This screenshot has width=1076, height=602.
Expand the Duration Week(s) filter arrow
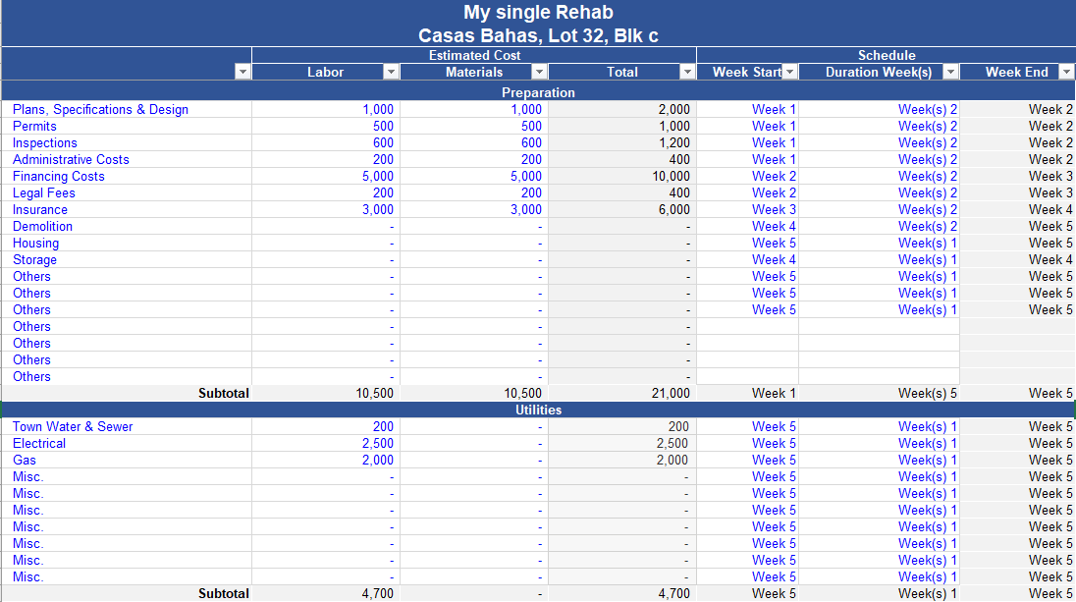click(x=949, y=72)
